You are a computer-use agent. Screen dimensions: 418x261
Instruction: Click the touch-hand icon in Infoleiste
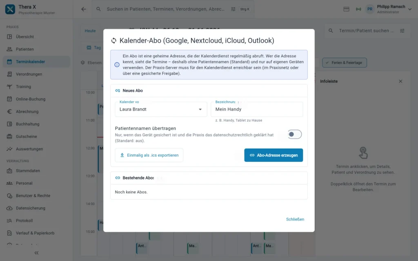click(x=363, y=153)
